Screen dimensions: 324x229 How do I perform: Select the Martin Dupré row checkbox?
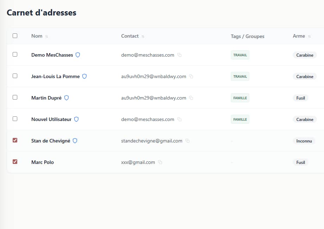tap(15, 97)
